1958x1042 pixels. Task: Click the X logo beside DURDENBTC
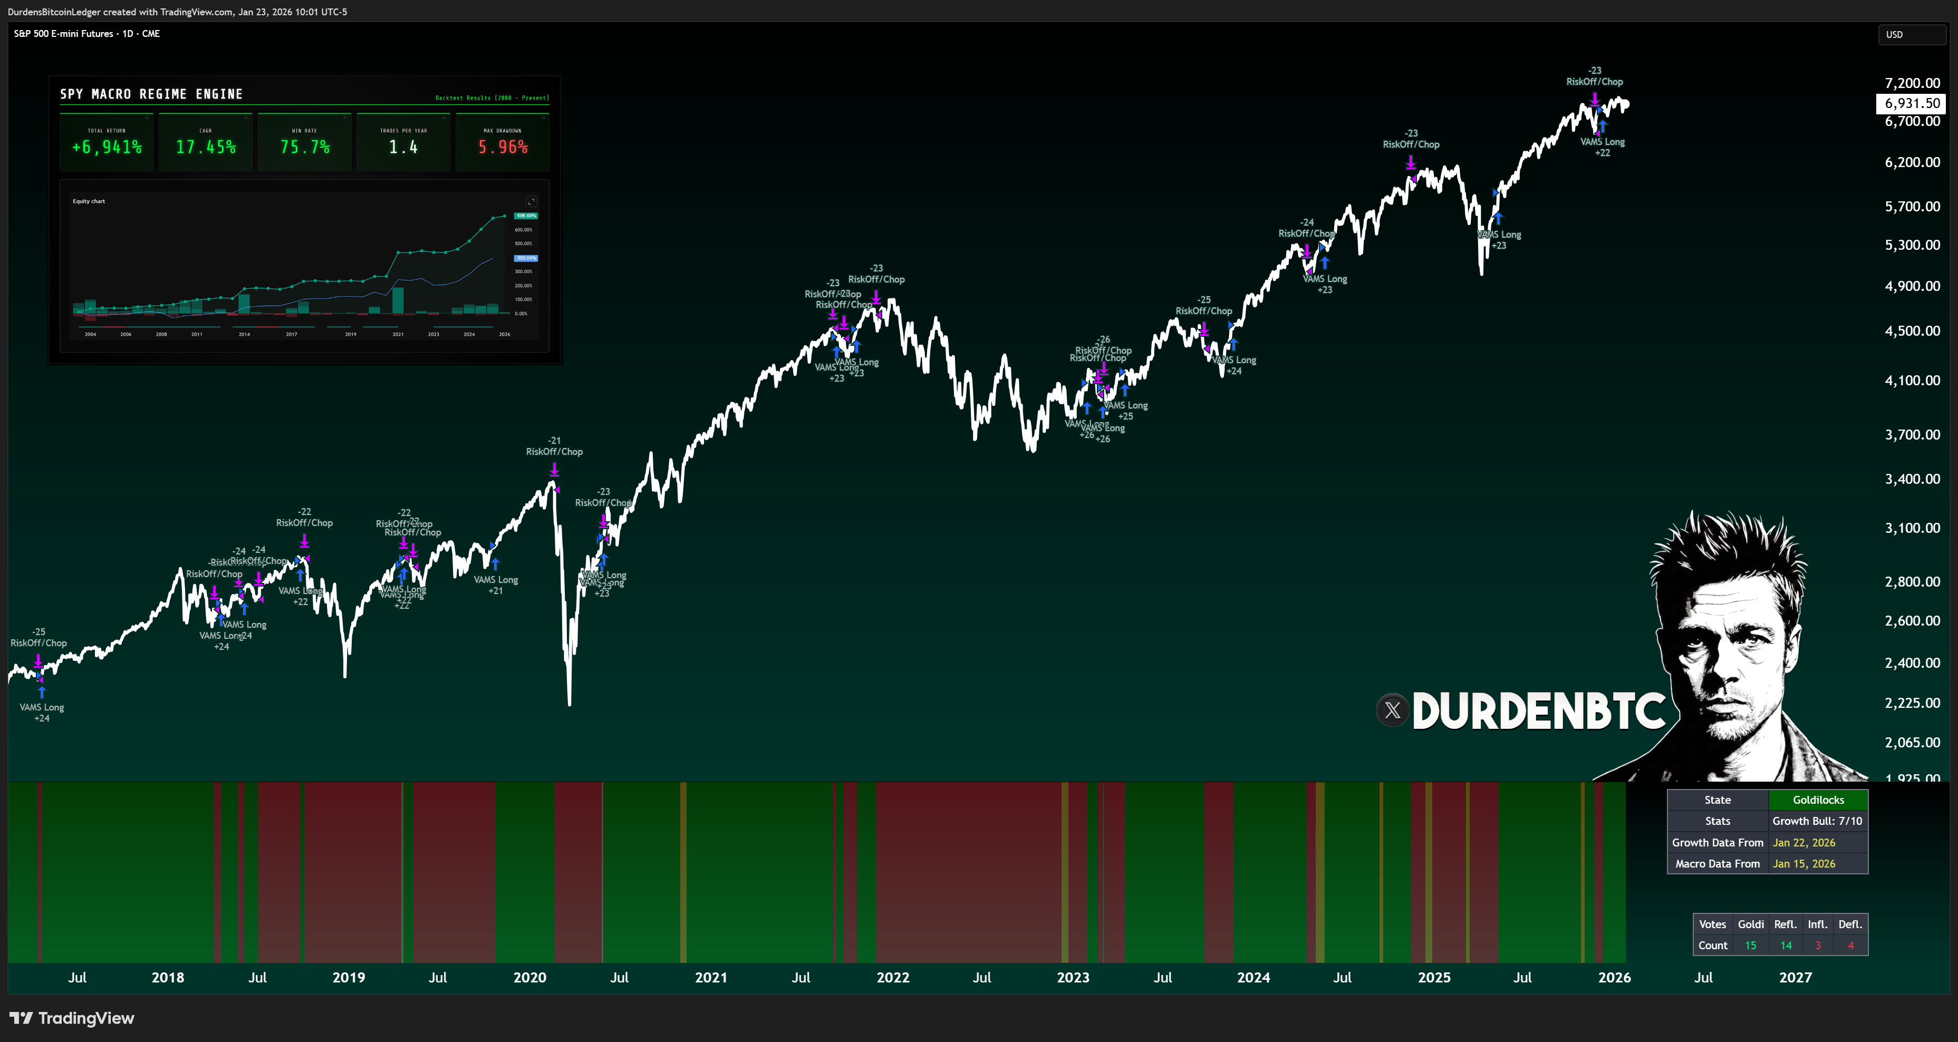coord(1393,711)
